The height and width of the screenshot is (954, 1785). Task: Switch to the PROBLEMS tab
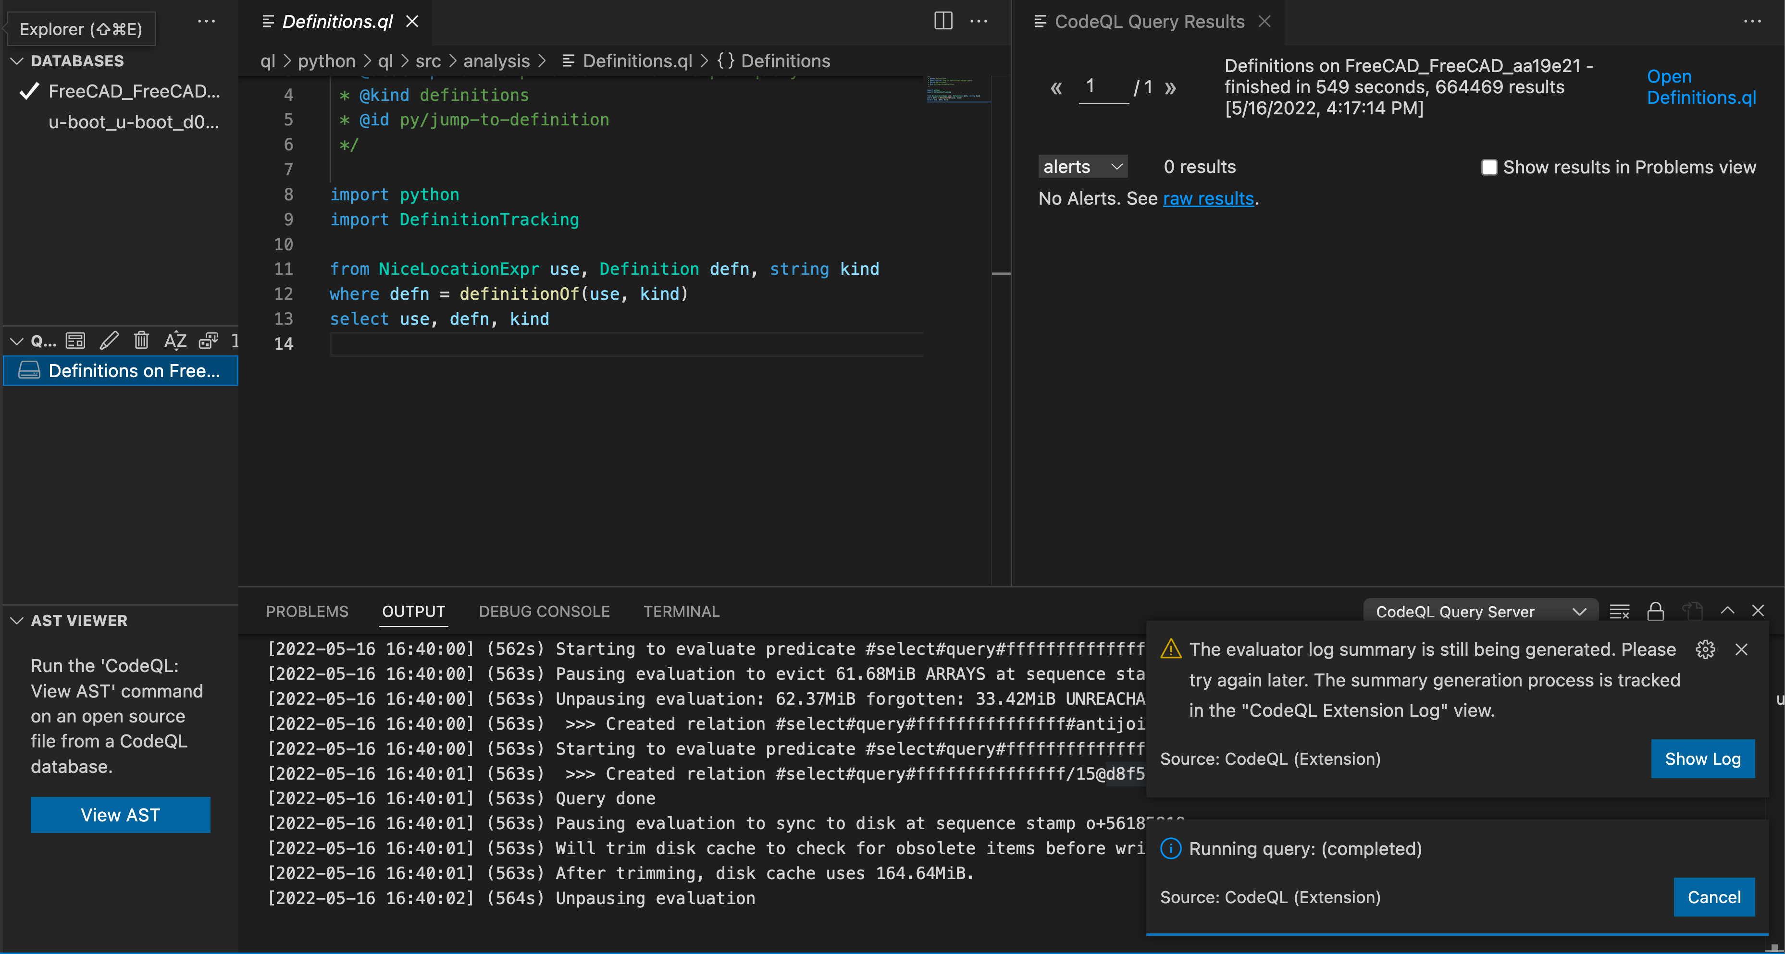click(x=307, y=611)
